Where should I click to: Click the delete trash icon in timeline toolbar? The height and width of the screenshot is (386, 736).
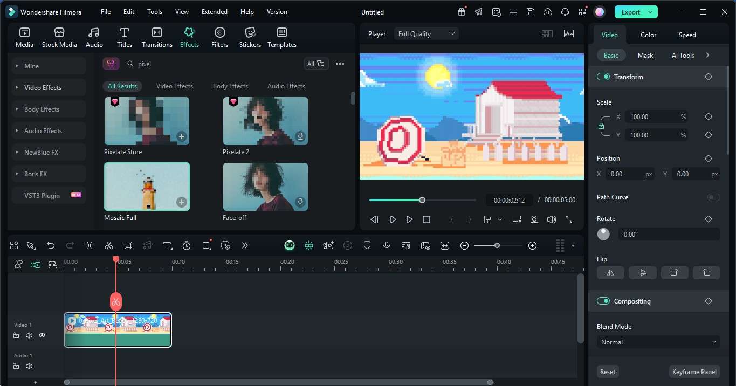(90, 245)
